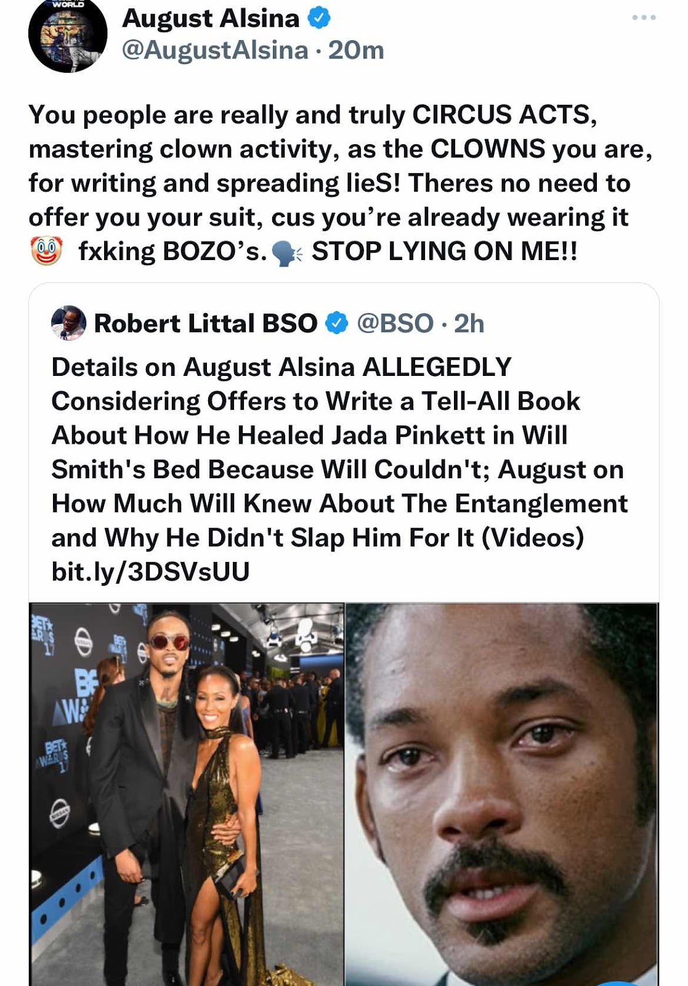Image resolution: width=688 pixels, height=986 pixels.
Task: Click the 20m tweet timestamp
Action: click(356, 50)
